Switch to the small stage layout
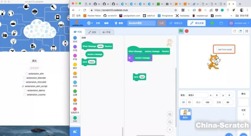Screen dimensions: 251x136 pos(234,31)
